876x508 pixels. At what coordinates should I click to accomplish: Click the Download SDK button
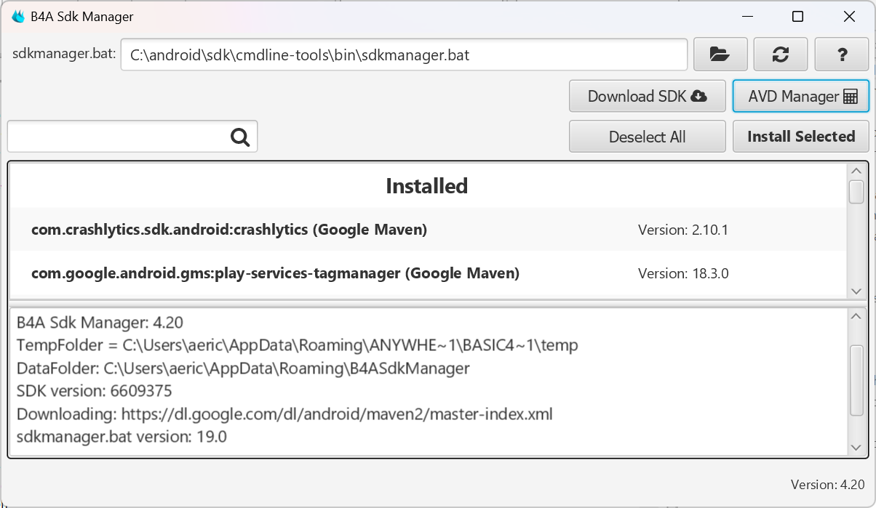tap(648, 96)
